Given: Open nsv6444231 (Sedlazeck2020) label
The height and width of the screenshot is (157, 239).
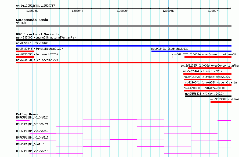Looking at the screenshot, I should pyautogui.click(x=37, y=60).
